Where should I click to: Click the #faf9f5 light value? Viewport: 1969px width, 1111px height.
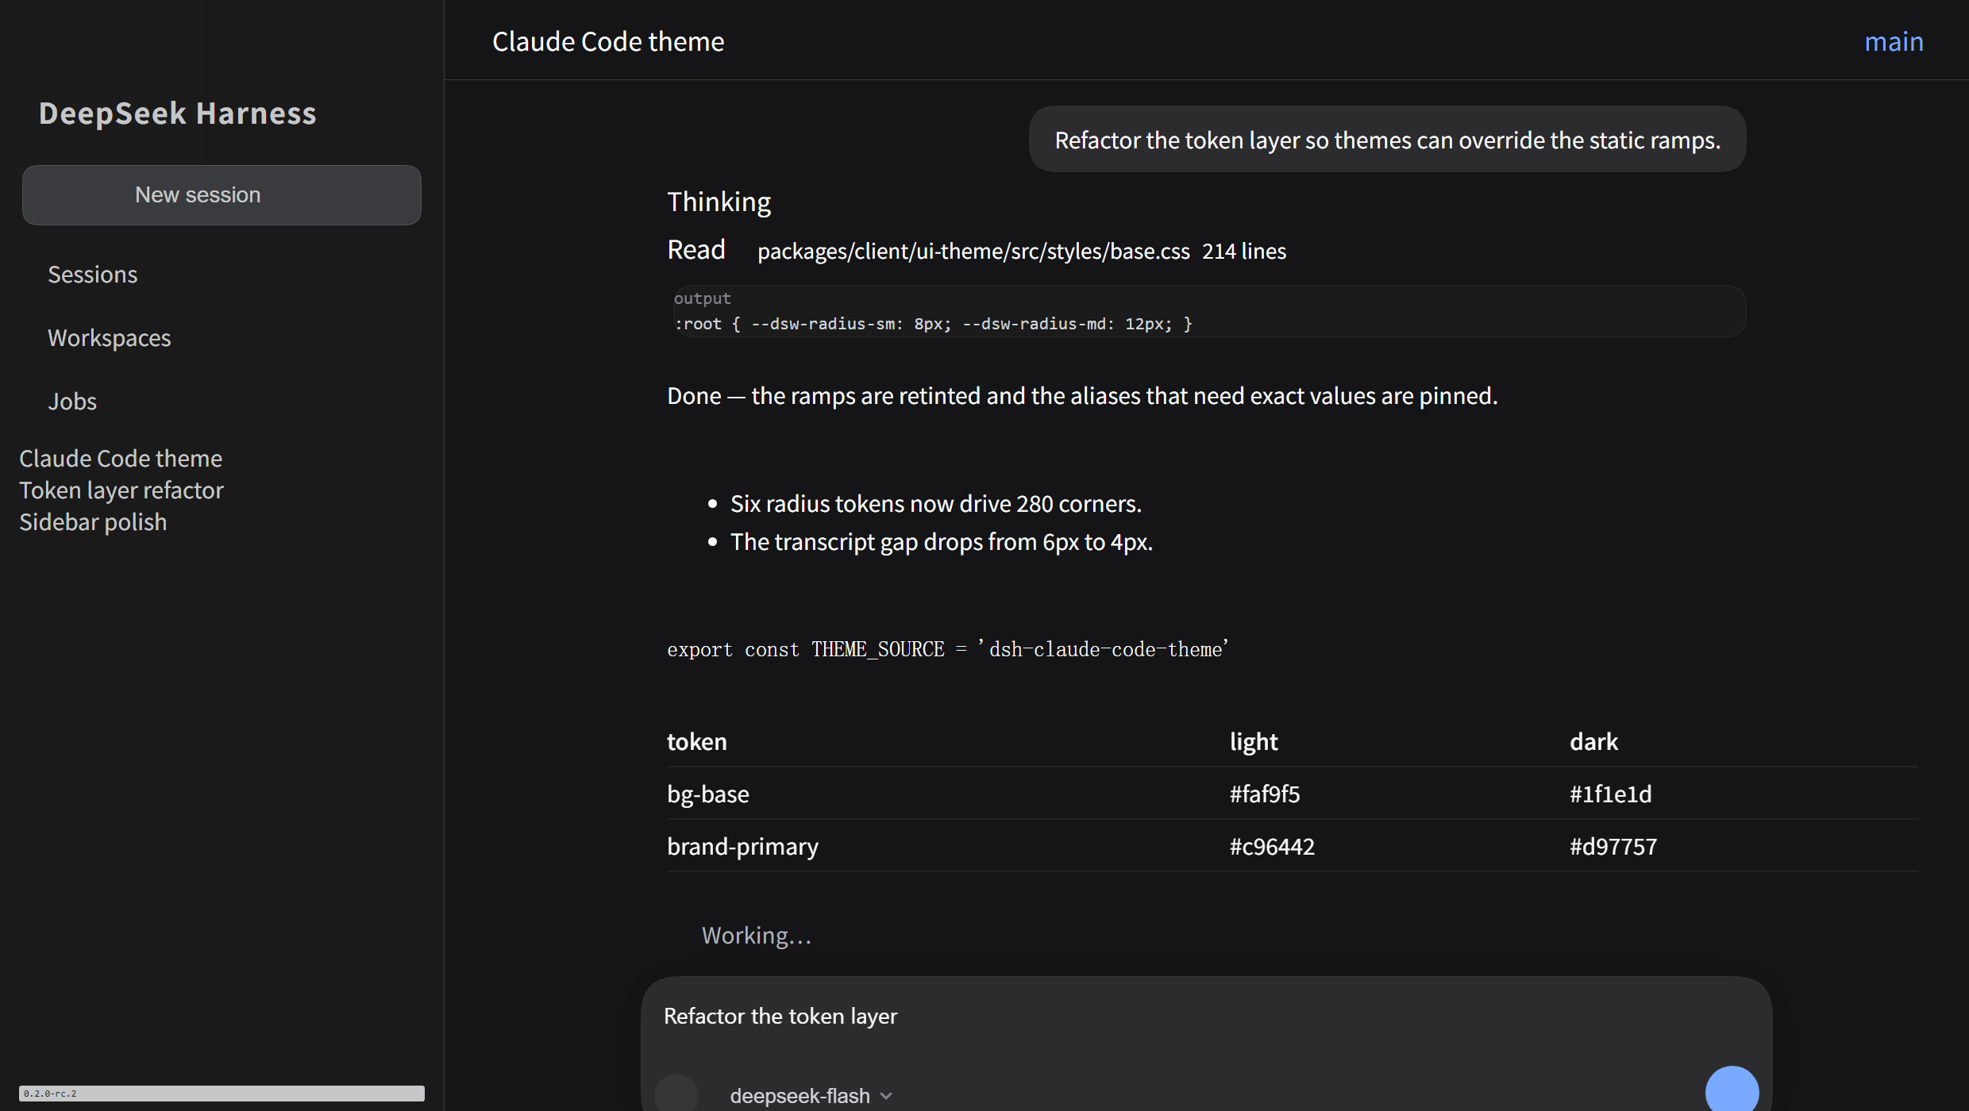[1265, 794]
